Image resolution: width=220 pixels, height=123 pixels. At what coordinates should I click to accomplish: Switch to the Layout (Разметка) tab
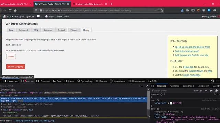pyautogui.click(x=174, y=86)
